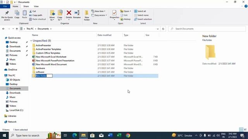The width and height of the screenshot is (248, 139).
Task: Sort by the Size column header
Action: click(152, 35)
